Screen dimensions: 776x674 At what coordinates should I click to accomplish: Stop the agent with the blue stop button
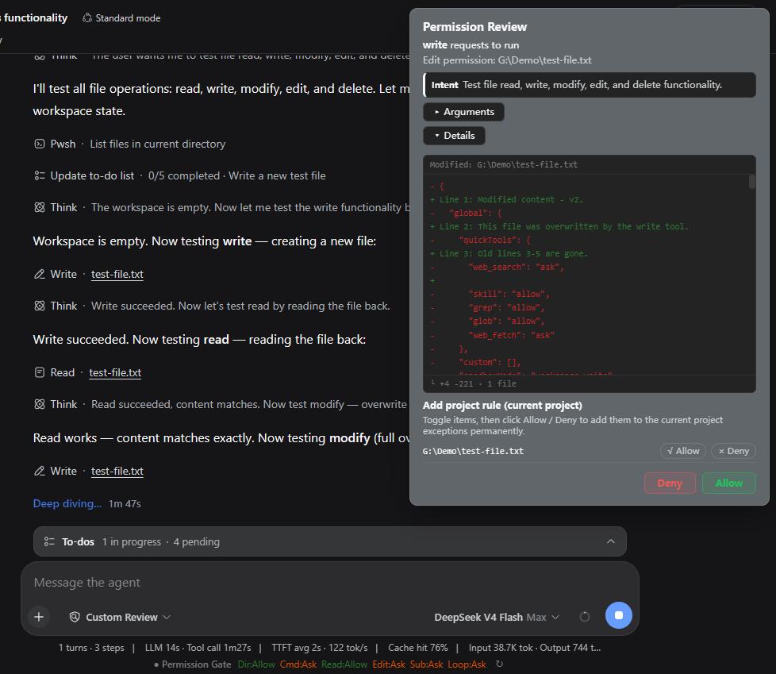(x=618, y=615)
